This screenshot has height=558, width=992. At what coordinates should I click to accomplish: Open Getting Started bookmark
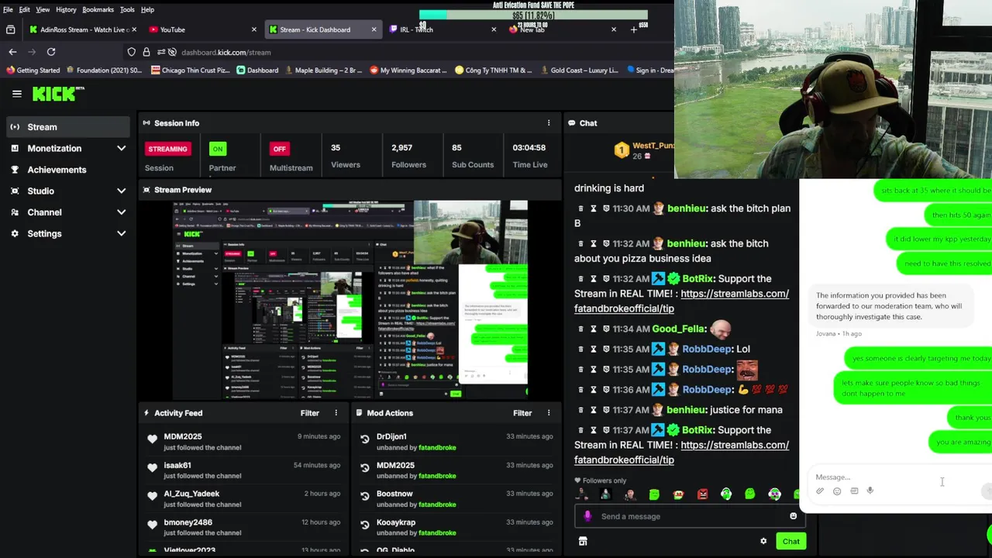[x=33, y=71]
